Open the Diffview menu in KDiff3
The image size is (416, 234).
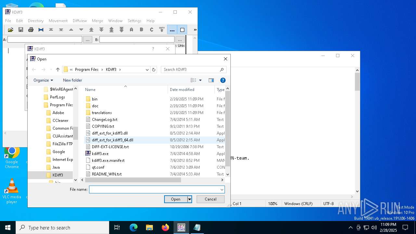point(80,20)
